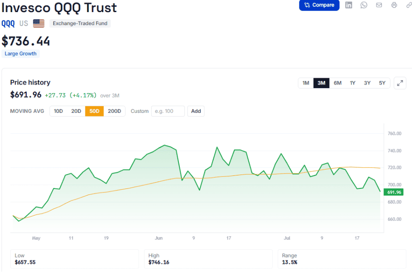Click the 691.96 price marker label
412x273 pixels.
tap(394, 192)
